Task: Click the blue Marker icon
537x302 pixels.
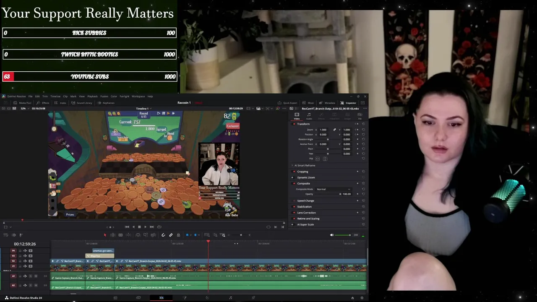Action: 195,235
